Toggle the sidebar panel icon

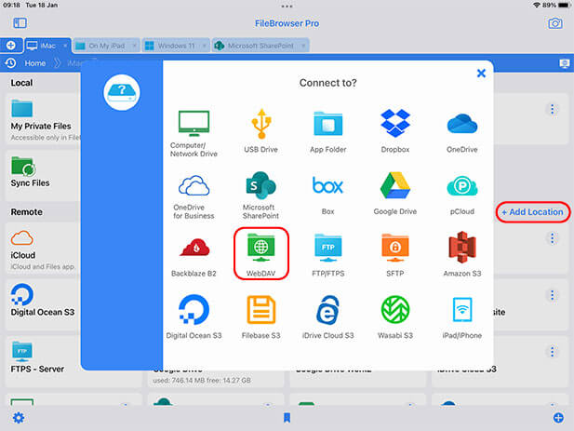coord(20,23)
